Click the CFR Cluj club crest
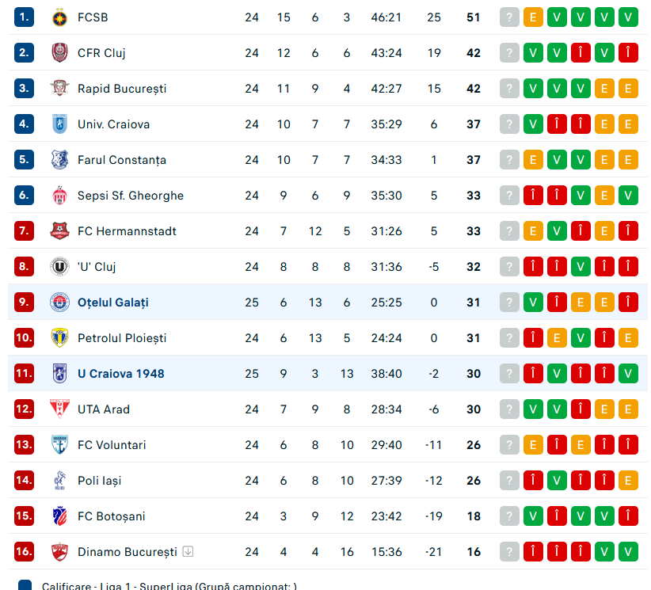This screenshot has height=590, width=651. tap(59, 53)
